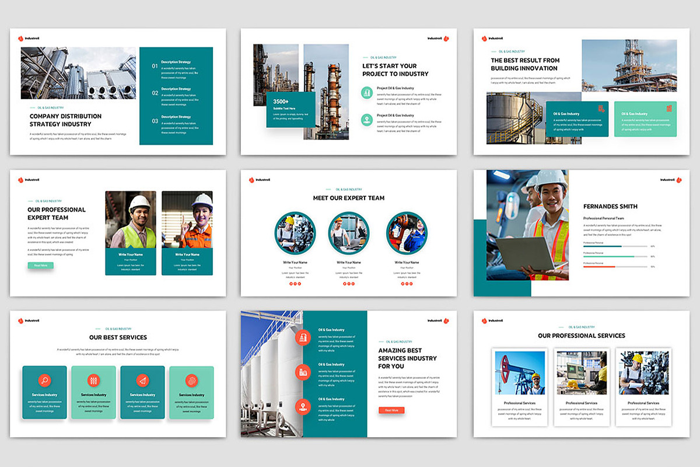Click the green location pin icon on Let's Start Your Project slide

pos(367,120)
